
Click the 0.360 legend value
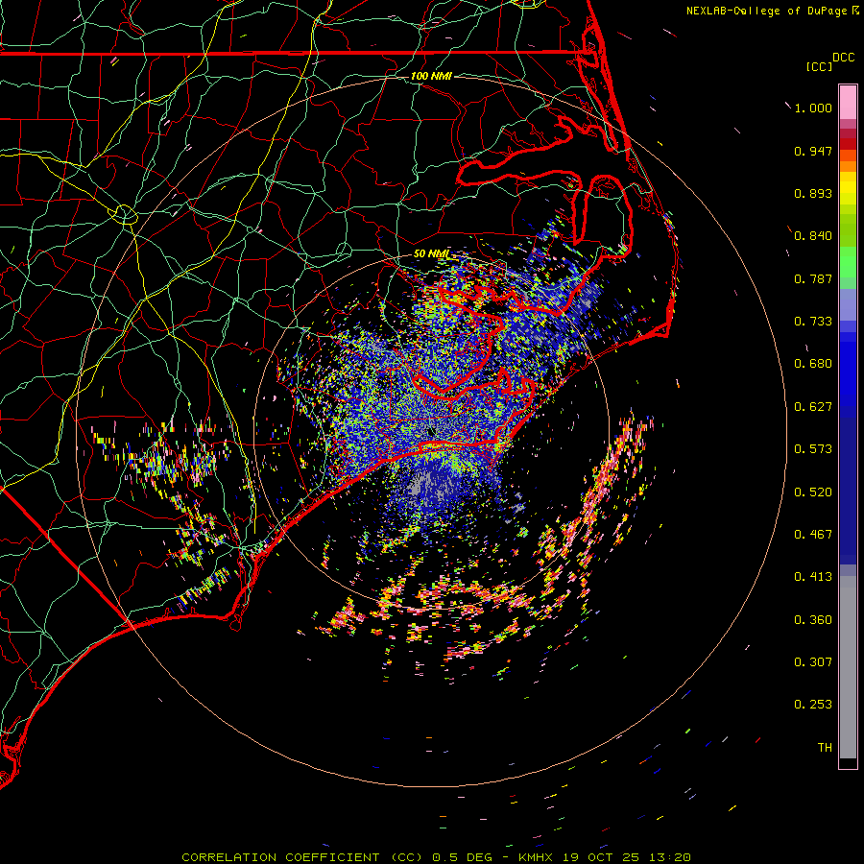(813, 620)
